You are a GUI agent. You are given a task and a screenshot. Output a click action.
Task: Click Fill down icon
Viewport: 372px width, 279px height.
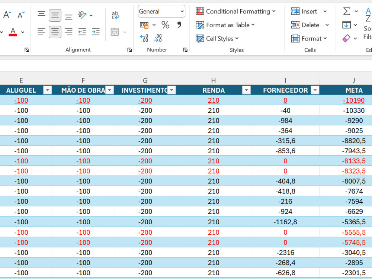pyautogui.click(x=346, y=25)
